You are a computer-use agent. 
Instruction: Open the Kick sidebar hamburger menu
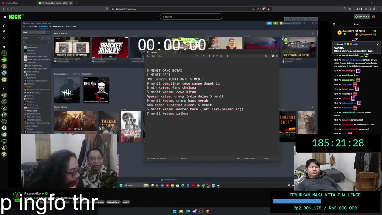click(x=4, y=17)
